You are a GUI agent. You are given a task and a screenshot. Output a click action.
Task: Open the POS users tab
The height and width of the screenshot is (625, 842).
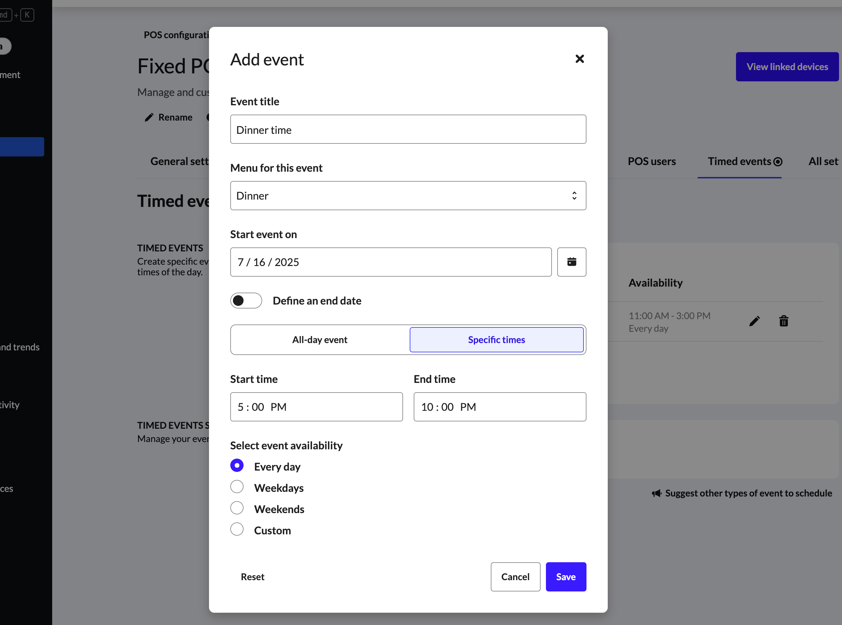click(651, 161)
